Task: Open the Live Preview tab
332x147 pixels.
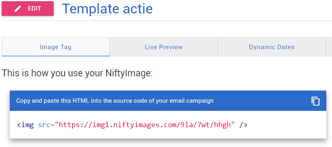Action: coord(164,47)
